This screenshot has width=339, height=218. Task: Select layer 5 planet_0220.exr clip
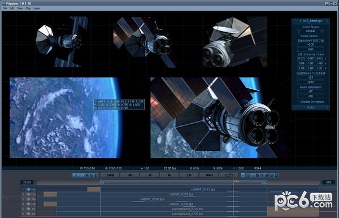point(188,209)
